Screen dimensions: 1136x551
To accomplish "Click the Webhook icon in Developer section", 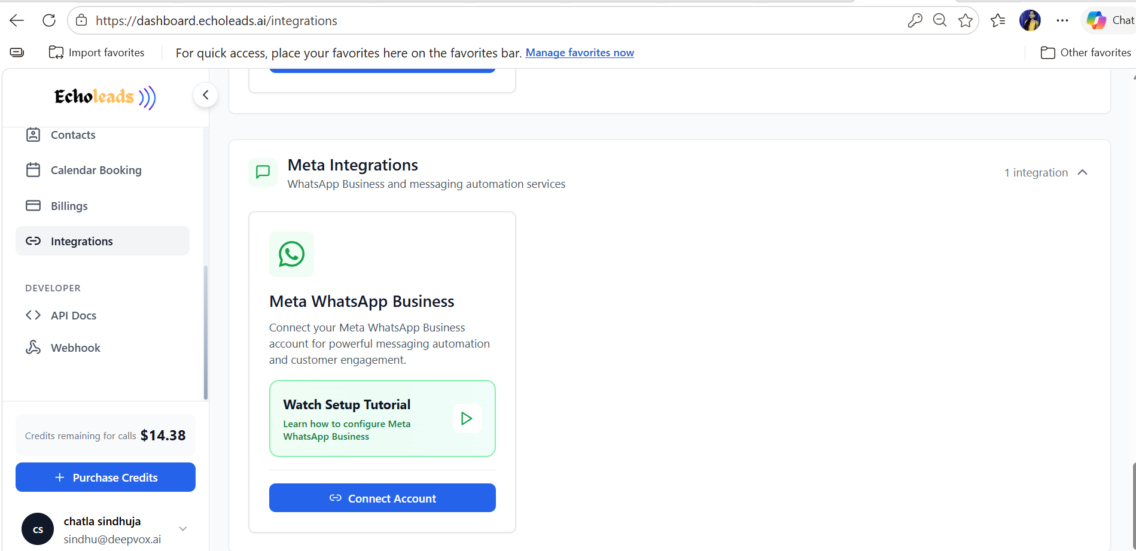I will [x=33, y=347].
